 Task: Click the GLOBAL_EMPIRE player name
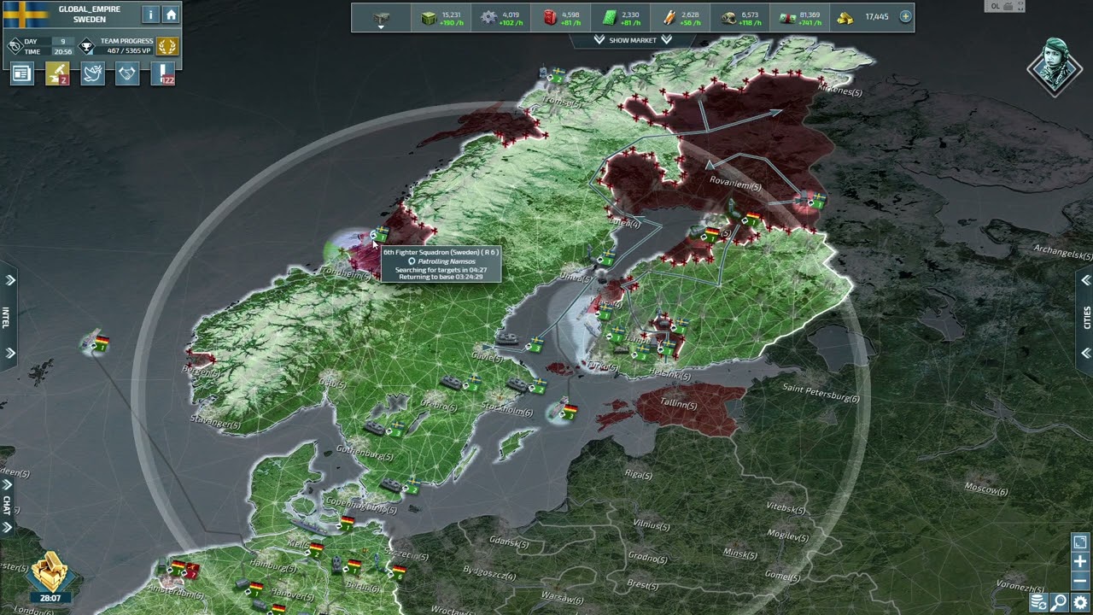(x=90, y=9)
